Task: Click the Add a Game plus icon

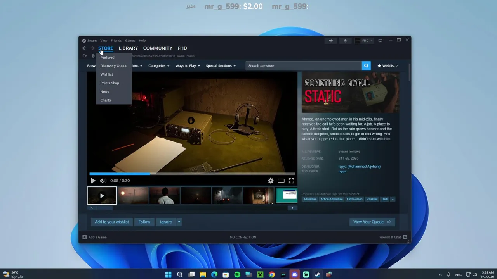Action: click(x=84, y=237)
